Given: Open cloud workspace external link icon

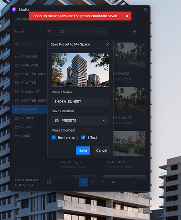Looking at the screenshot, I should point(49,182).
